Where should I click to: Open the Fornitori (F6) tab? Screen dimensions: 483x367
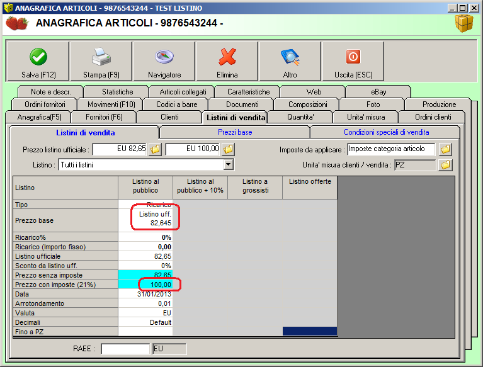(104, 117)
